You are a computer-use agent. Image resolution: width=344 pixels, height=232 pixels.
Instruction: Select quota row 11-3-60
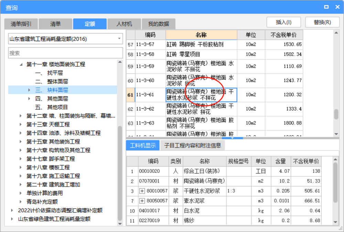[x=215, y=80]
